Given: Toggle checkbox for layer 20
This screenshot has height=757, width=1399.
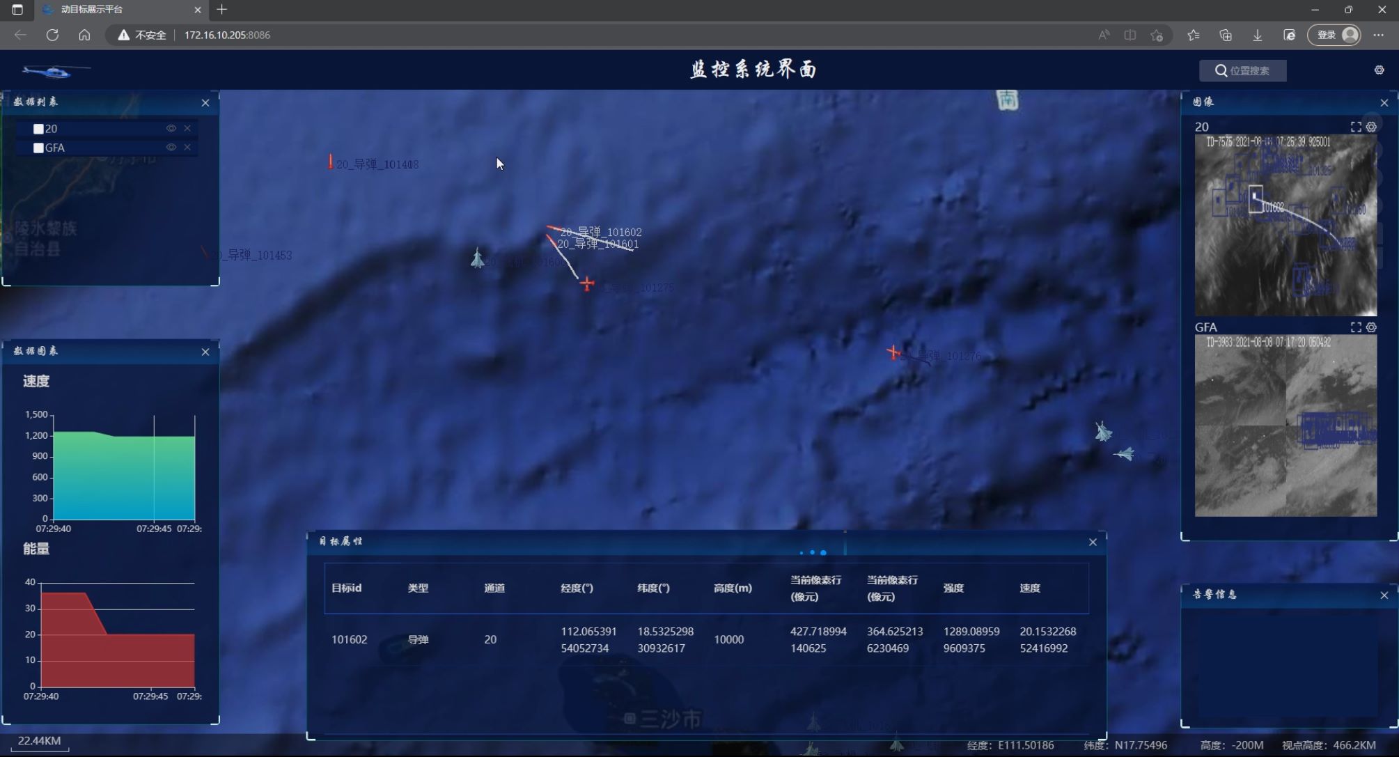Looking at the screenshot, I should [38, 129].
